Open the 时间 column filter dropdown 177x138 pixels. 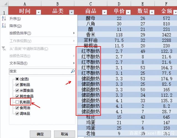point(39,12)
